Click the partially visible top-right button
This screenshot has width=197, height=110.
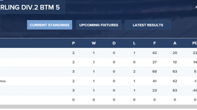pyautogui.click(x=195, y=7)
